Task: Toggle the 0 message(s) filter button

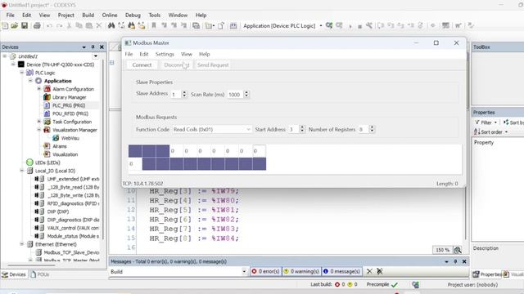Action: [x=342, y=271]
